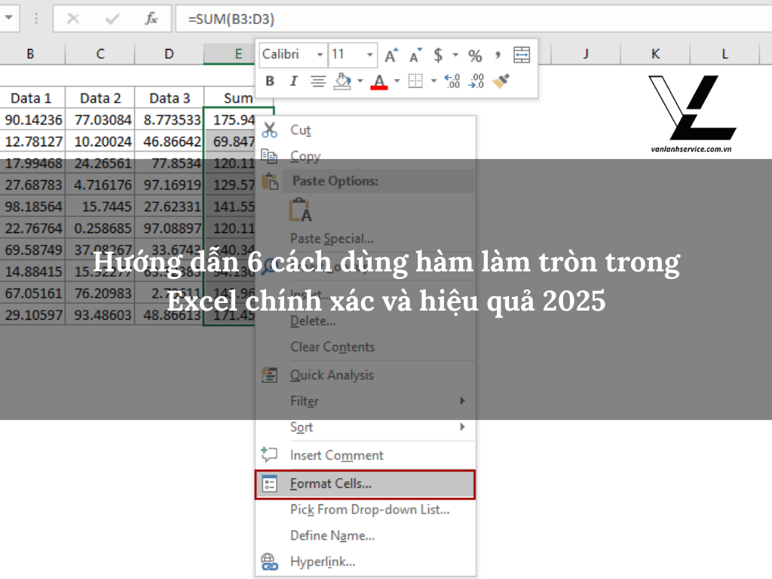
Task: Apply percent number style
Action: pos(476,54)
